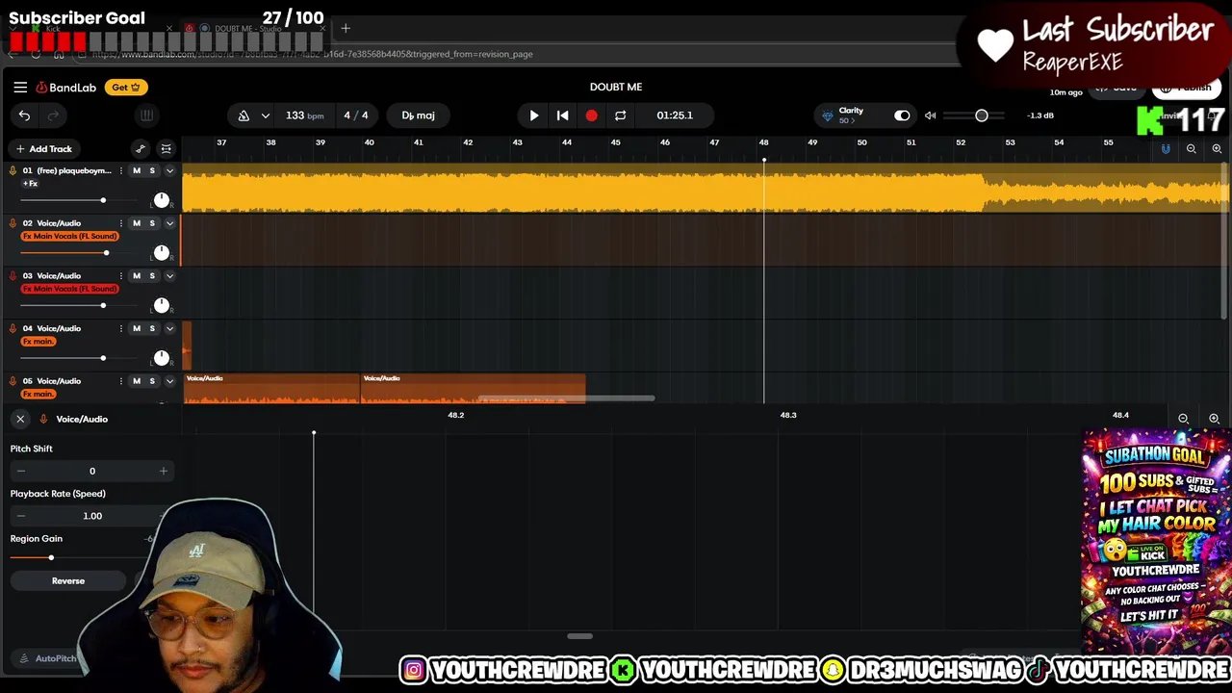
Task: Toggle magnet snap-to-grid icon
Action: 1166,149
